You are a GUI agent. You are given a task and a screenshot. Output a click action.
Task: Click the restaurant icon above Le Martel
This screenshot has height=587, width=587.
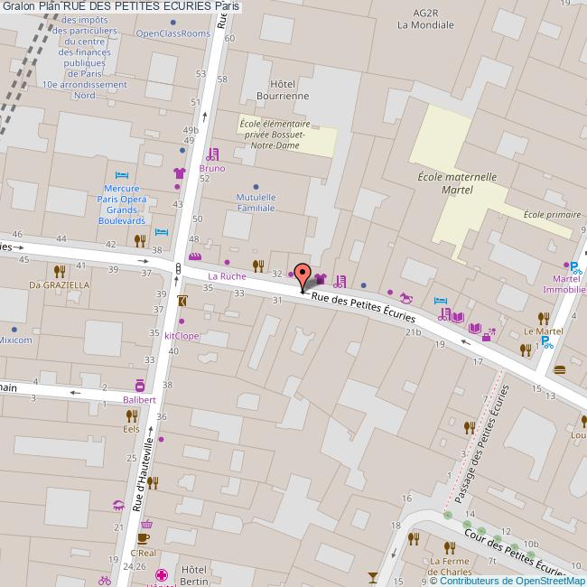click(543, 317)
